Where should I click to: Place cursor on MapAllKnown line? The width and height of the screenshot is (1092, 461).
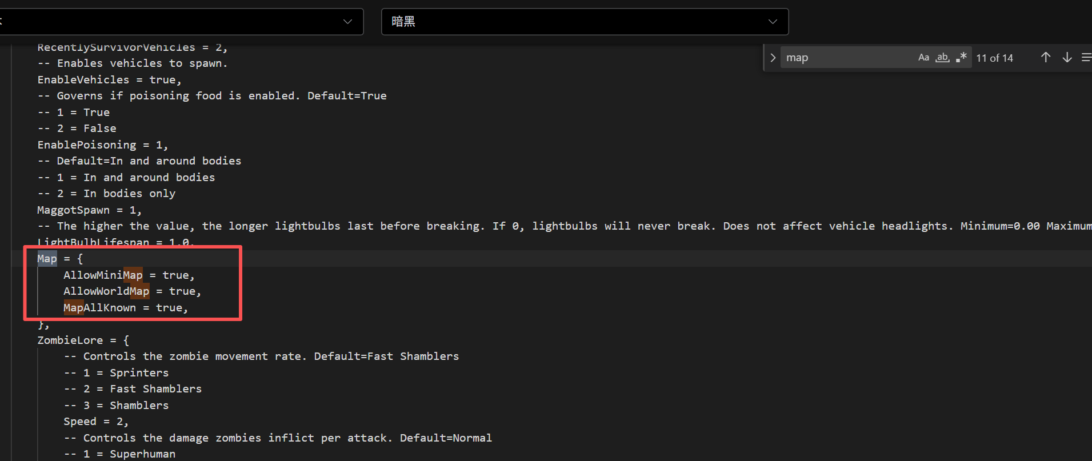click(125, 308)
